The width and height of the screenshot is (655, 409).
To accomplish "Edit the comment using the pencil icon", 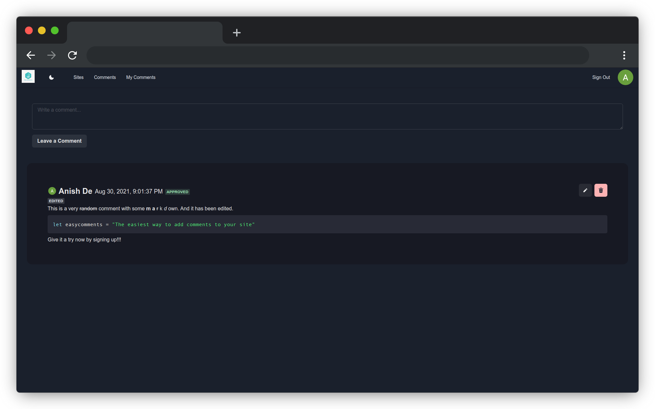I will point(585,190).
